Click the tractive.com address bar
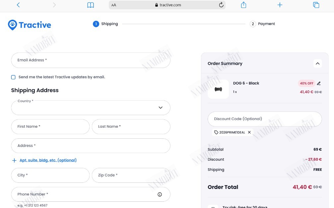Image resolution: width=334 pixels, height=208 pixels. tap(167, 5)
